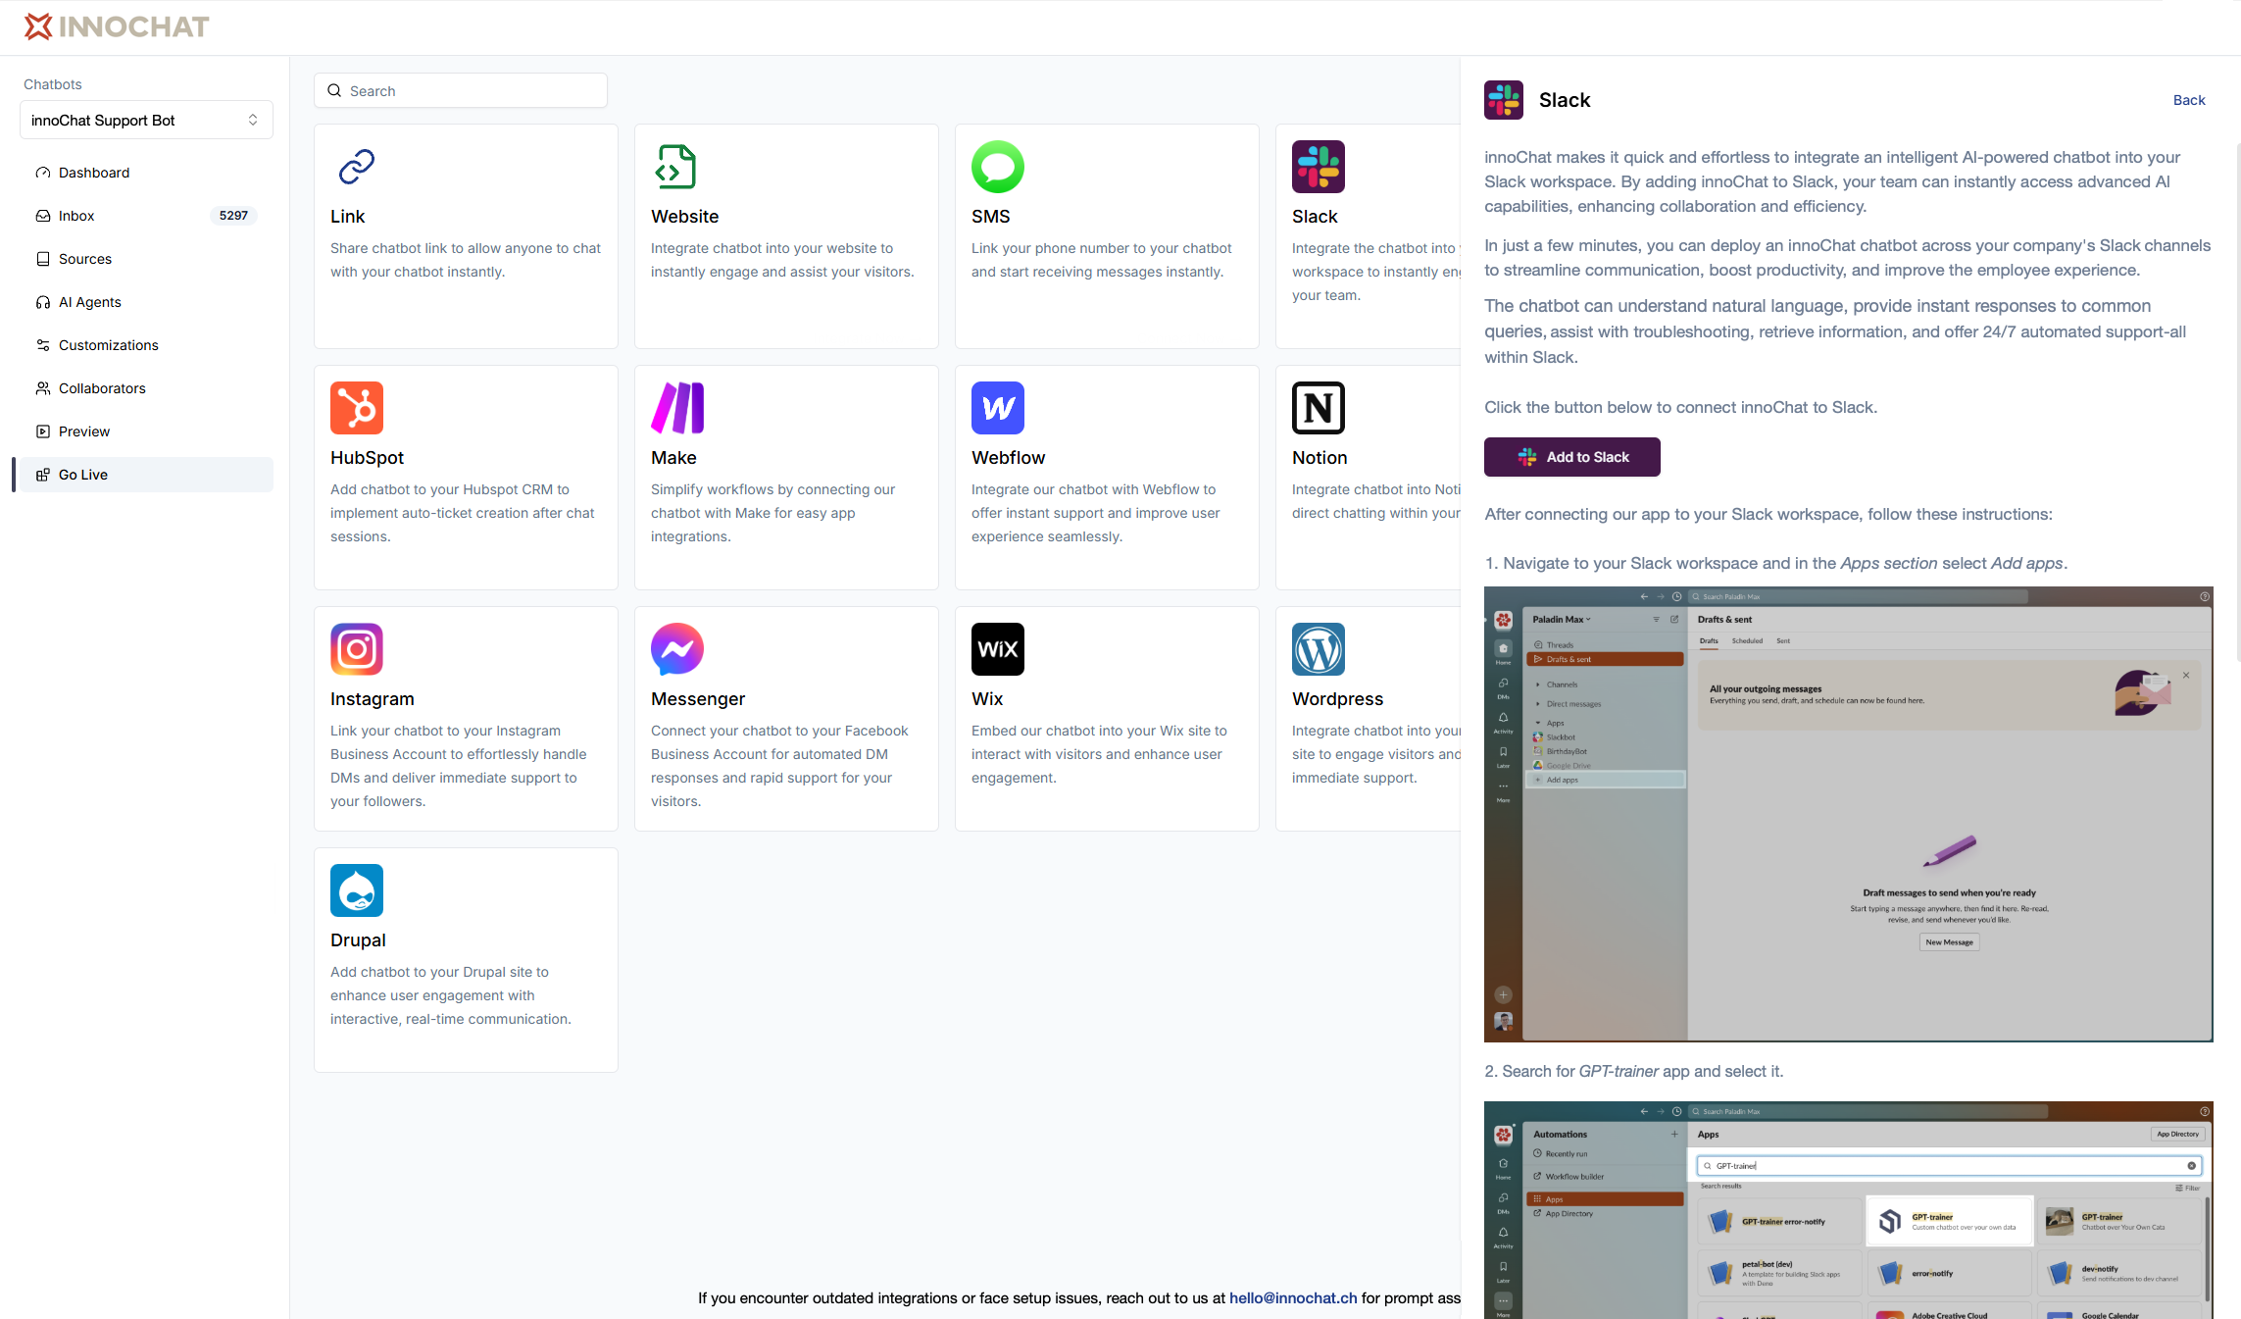Click the SMS green bubble icon
Image resolution: width=2241 pixels, height=1319 pixels.
pos(997,167)
